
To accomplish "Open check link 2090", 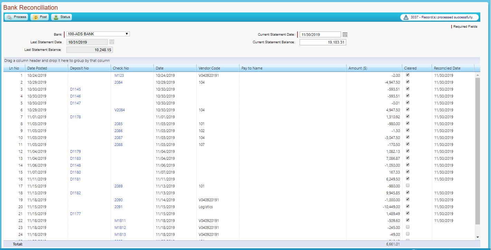I will click(x=119, y=200).
